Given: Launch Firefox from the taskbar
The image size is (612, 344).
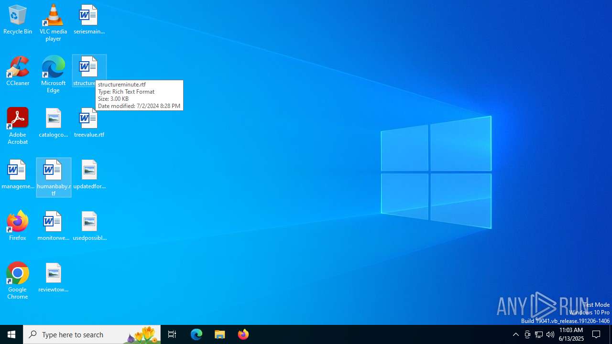Looking at the screenshot, I should coord(243,334).
